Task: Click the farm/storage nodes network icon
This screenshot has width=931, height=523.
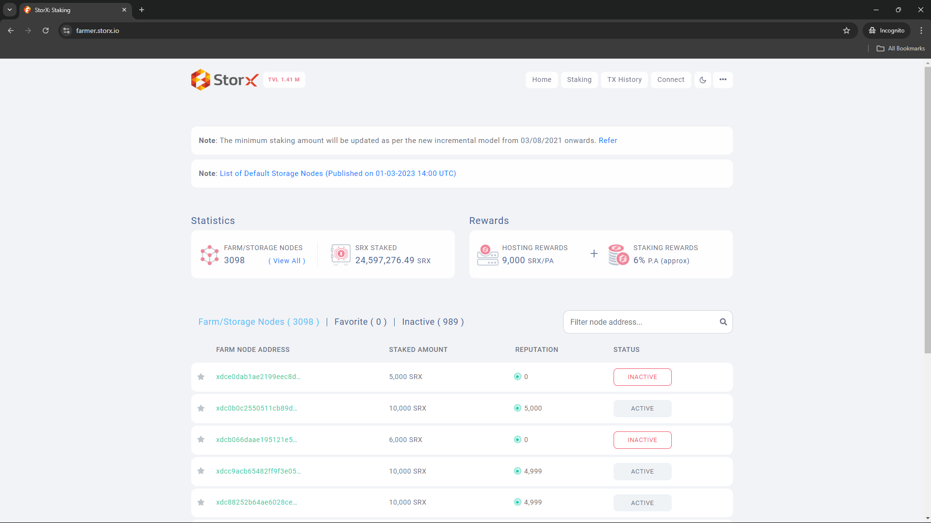Action: [210, 254]
